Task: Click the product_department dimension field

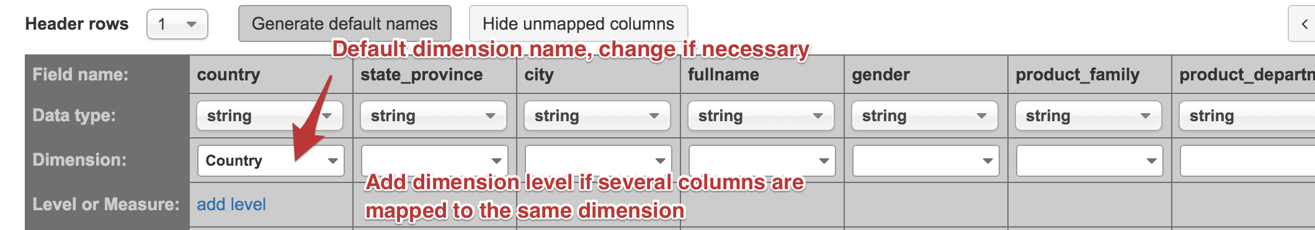Action: (x=1247, y=161)
